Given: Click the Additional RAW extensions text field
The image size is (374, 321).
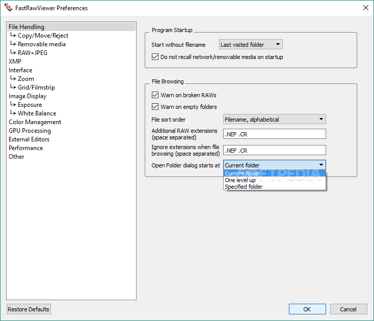Looking at the screenshot, I should (275, 134).
